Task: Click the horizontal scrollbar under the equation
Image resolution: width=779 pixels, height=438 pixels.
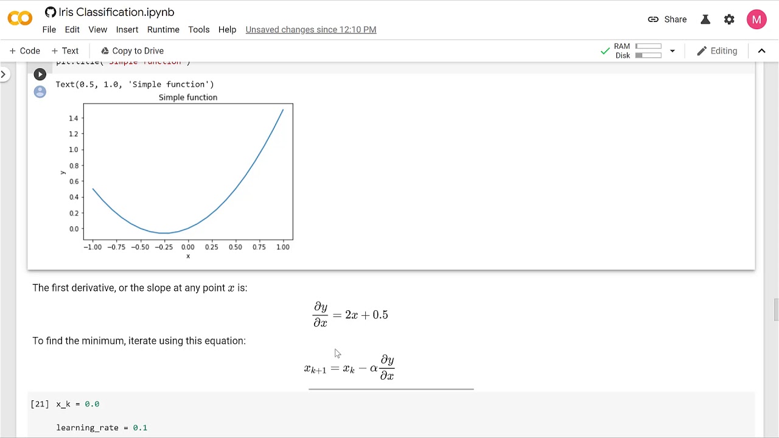Action: [391, 389]
